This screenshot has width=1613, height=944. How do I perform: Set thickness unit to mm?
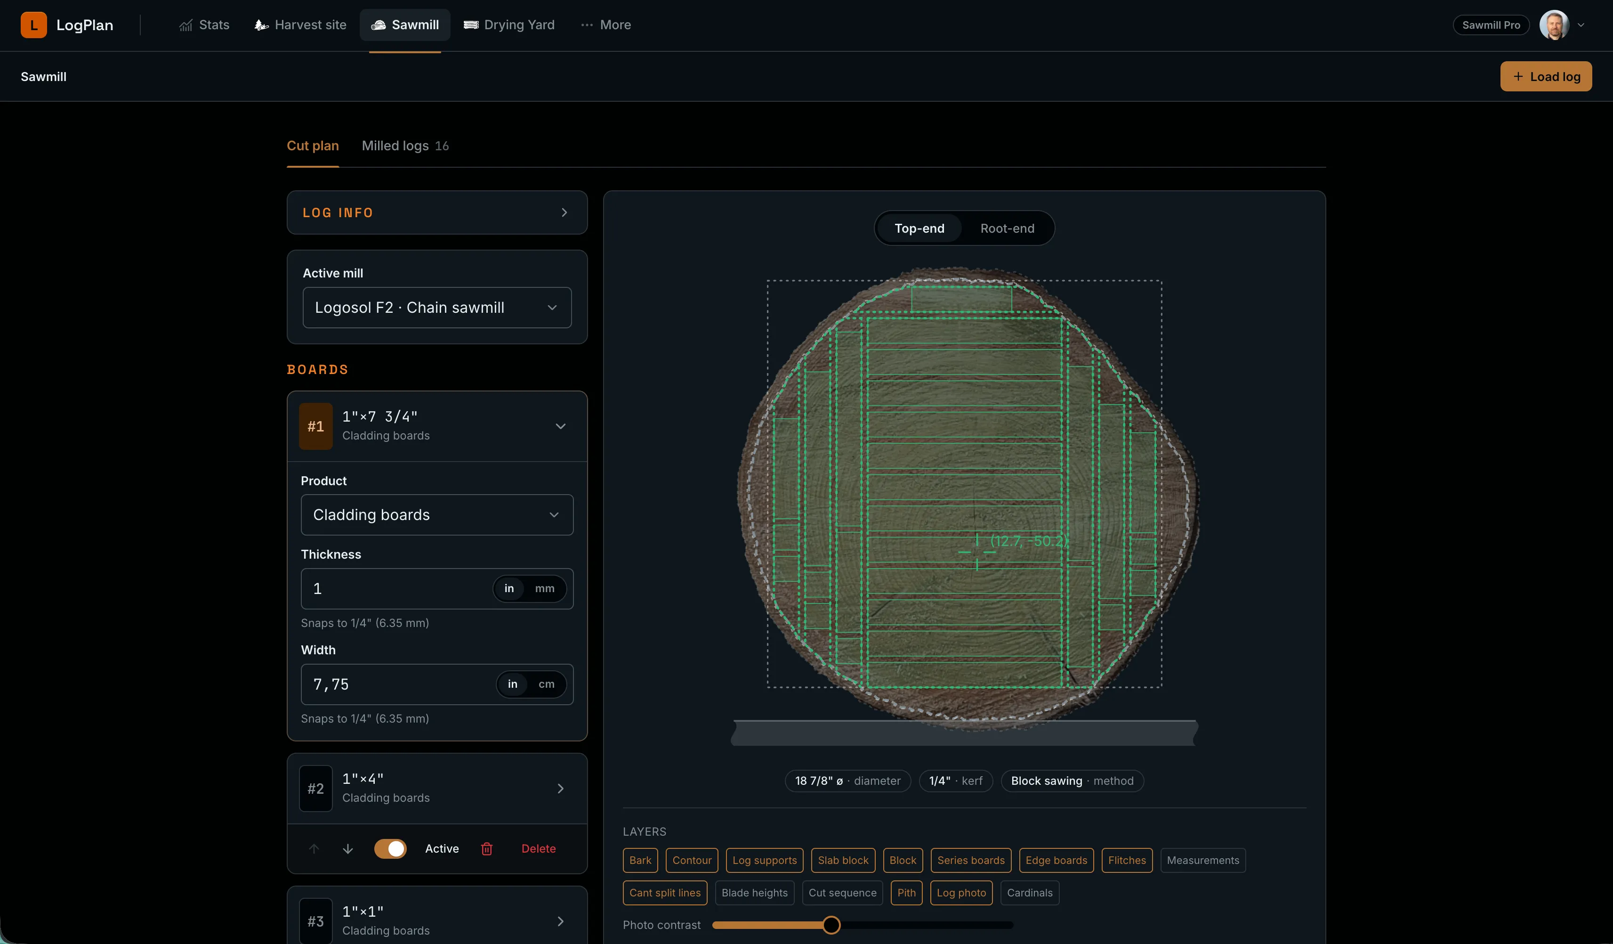coord(545,588)
